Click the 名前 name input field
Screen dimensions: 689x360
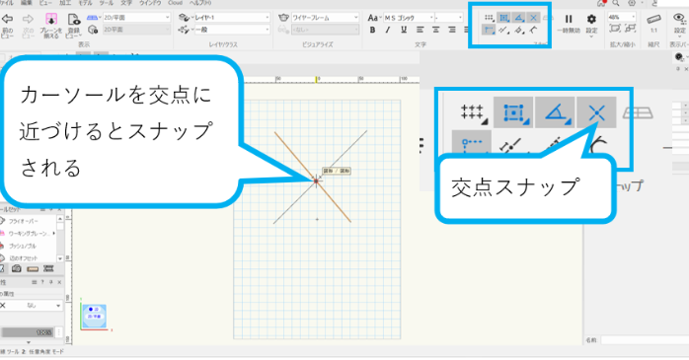[645, 340]
